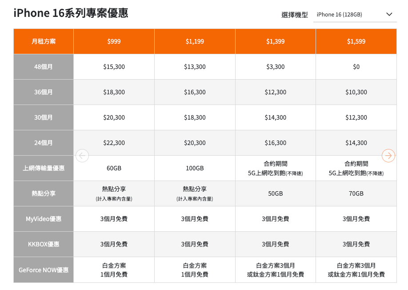408x290 pixels.
Task: Click the KKBOX優惠 row label
Action: pyautogui.click(x=44, y=244)
